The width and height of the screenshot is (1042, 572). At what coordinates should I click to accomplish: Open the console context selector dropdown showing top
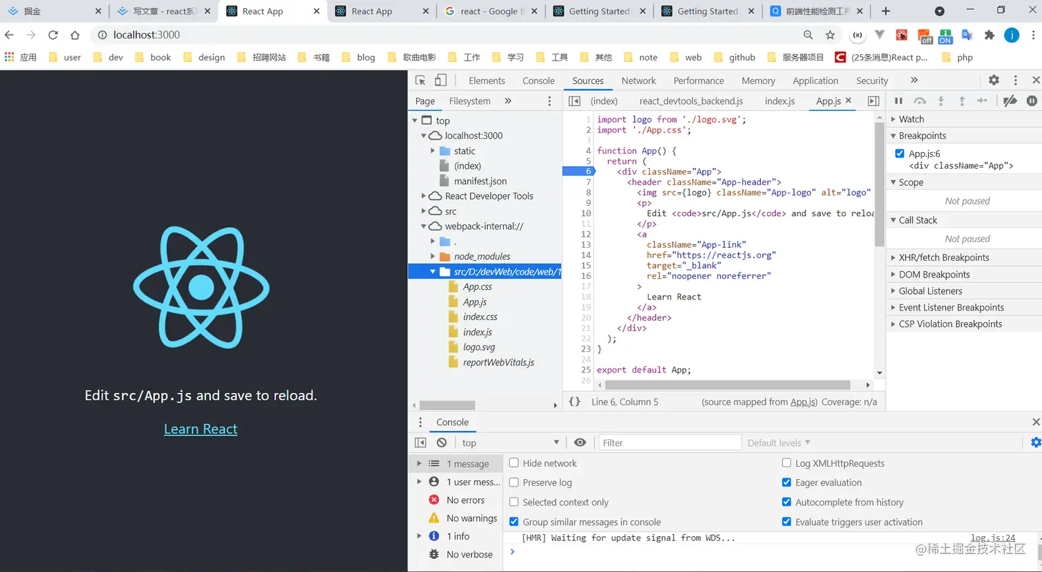(x=511, y=443)
